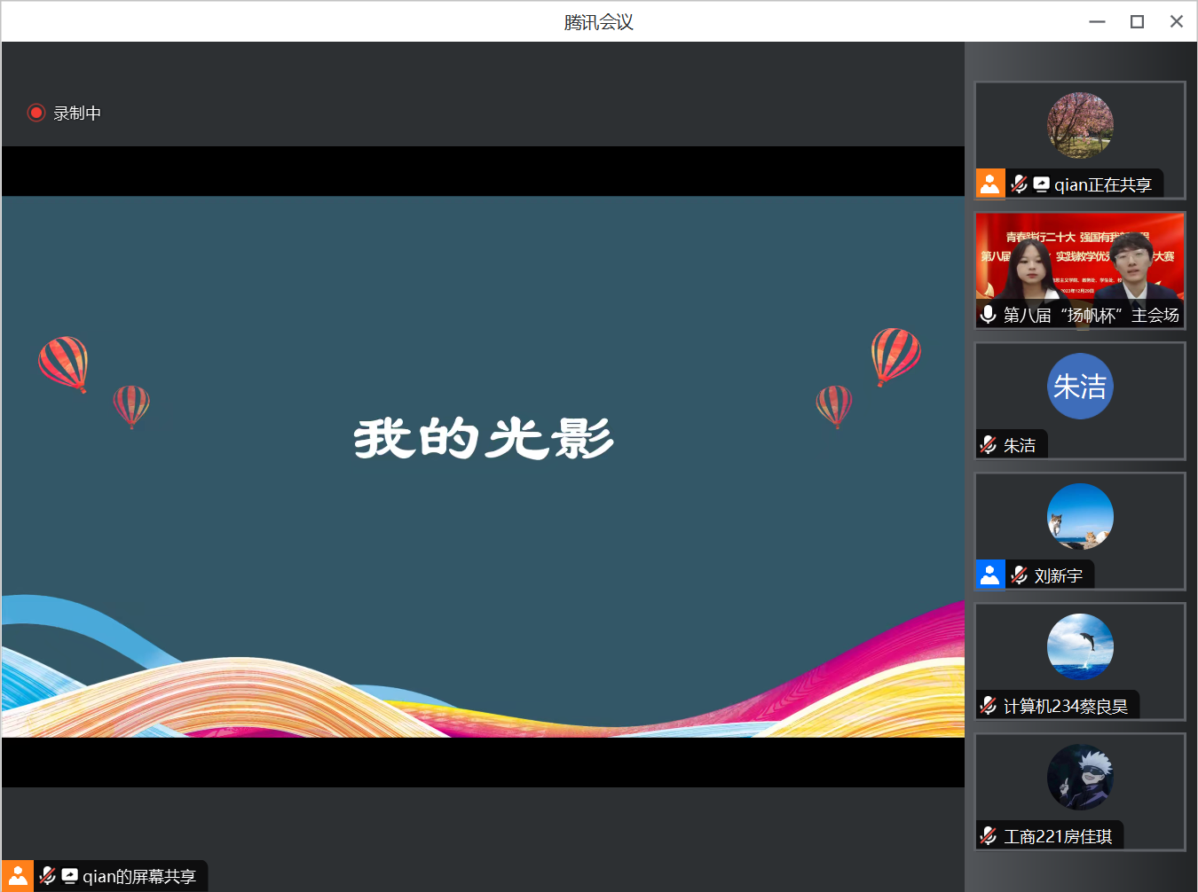Toggle 刘新宇's muted microphone icon

click(x=1019, y=575)
